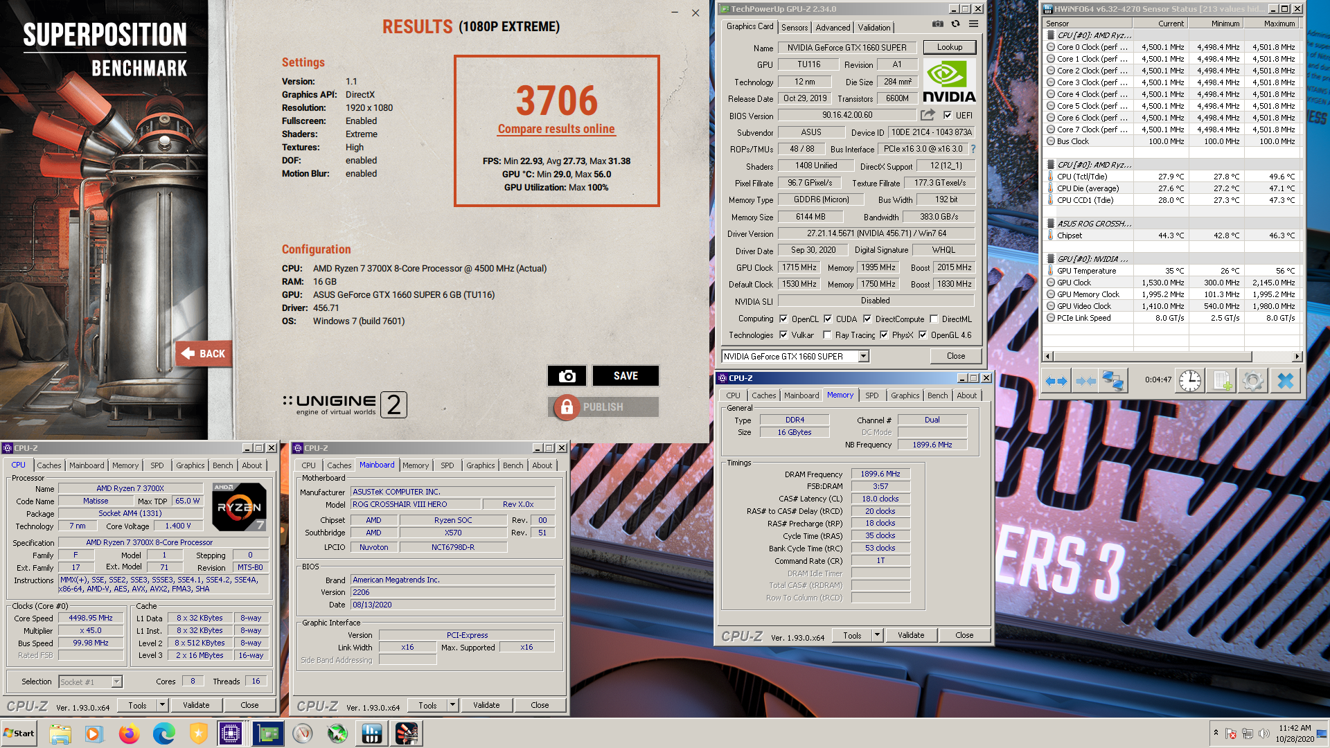Click the yellow shield star taskbar icon
The height and width of the screenshot is (748, 1330).
[x=199, y=733]
